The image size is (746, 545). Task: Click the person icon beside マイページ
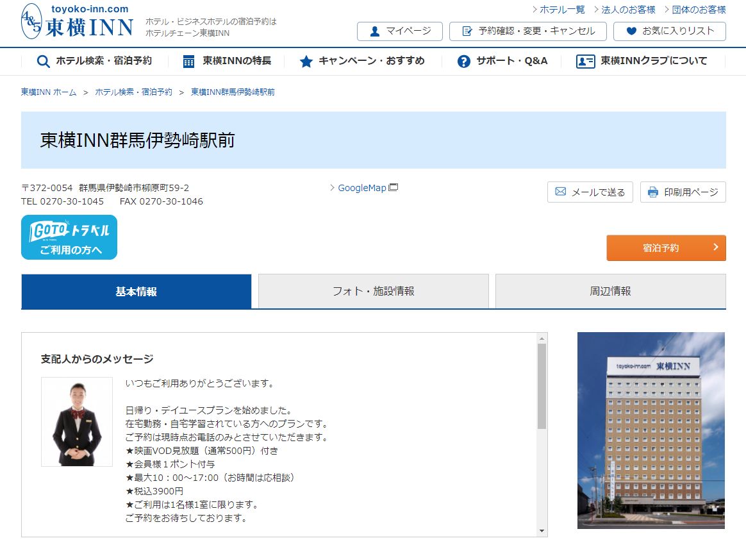pos(375,31)
